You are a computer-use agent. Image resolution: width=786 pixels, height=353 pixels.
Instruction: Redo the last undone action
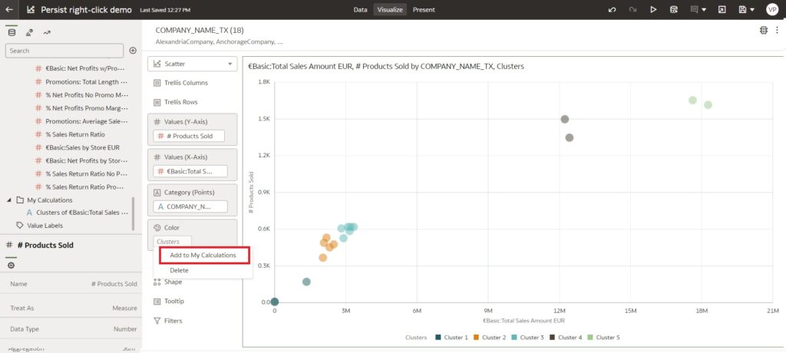pos(632,9)
